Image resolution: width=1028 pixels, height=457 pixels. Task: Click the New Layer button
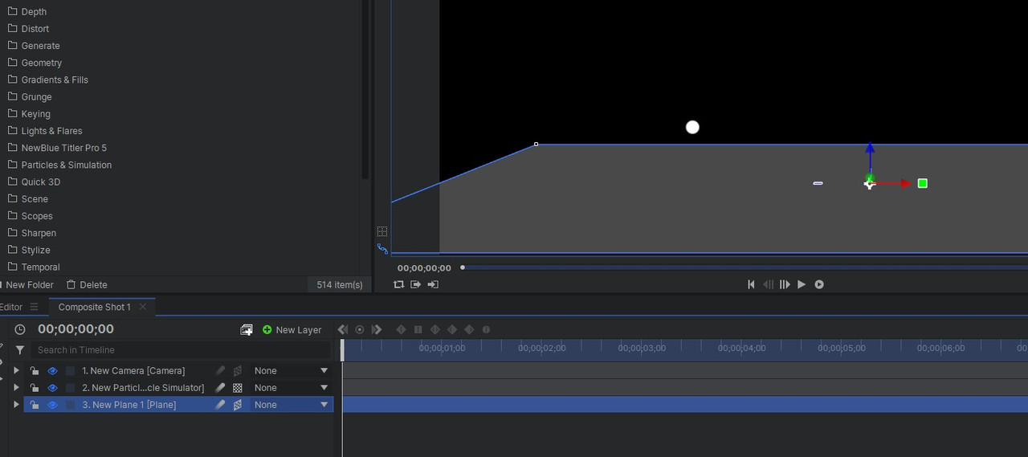[x=292, y=330]
